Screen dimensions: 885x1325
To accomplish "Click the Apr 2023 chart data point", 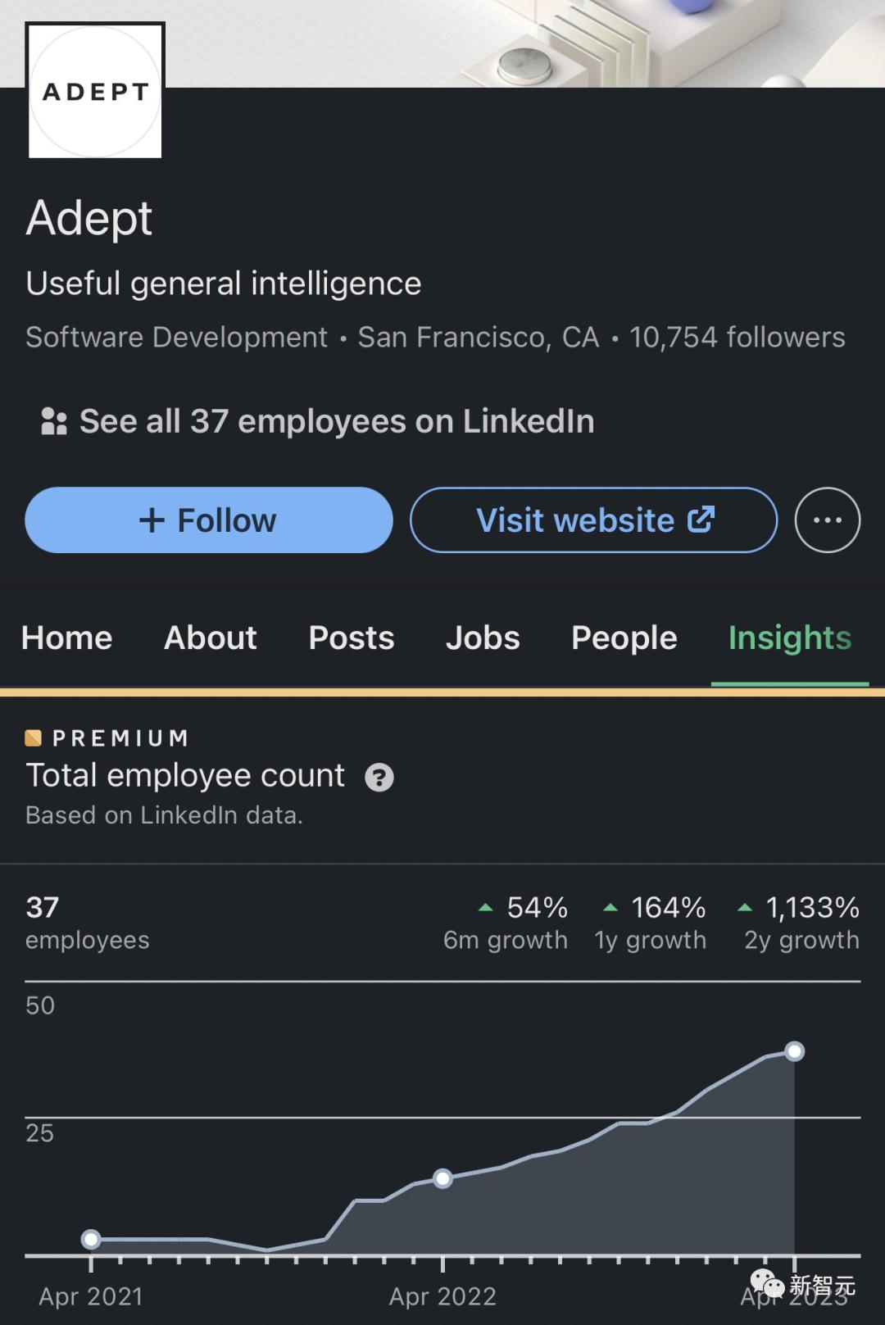I will 794,1050.
